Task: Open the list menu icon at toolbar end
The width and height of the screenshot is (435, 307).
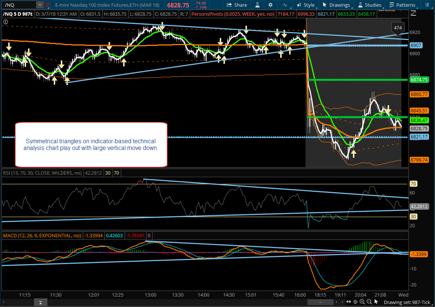Action: (x=427, y=5)
